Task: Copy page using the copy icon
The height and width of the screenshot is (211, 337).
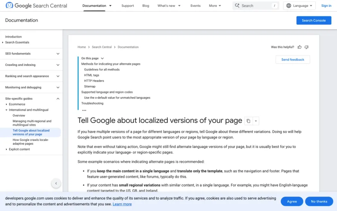Action: (249, 121)
